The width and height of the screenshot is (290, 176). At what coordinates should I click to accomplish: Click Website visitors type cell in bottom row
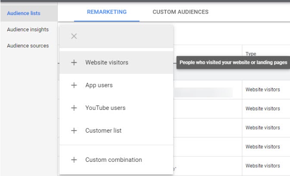tap(262, 166)
